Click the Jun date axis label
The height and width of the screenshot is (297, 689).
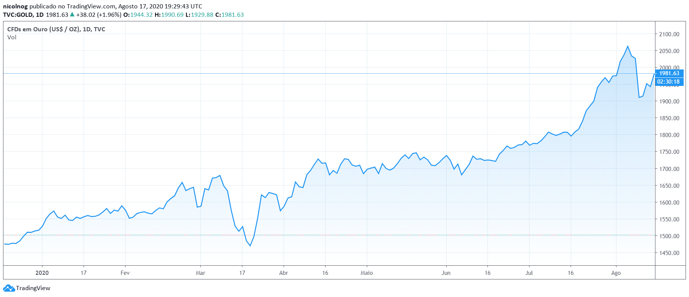click(446, 273)
